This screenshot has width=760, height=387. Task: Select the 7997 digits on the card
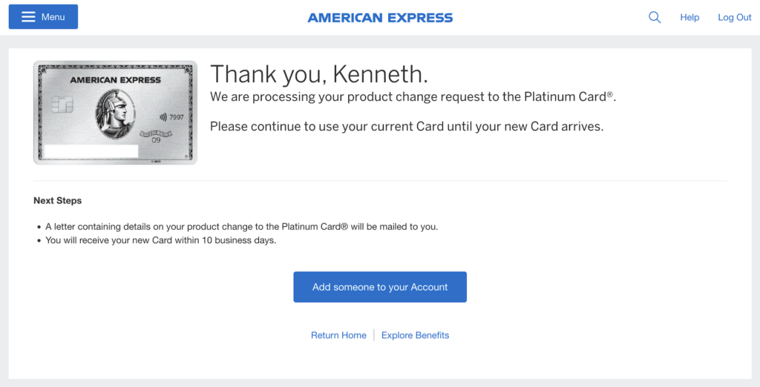tap(177, 117)
